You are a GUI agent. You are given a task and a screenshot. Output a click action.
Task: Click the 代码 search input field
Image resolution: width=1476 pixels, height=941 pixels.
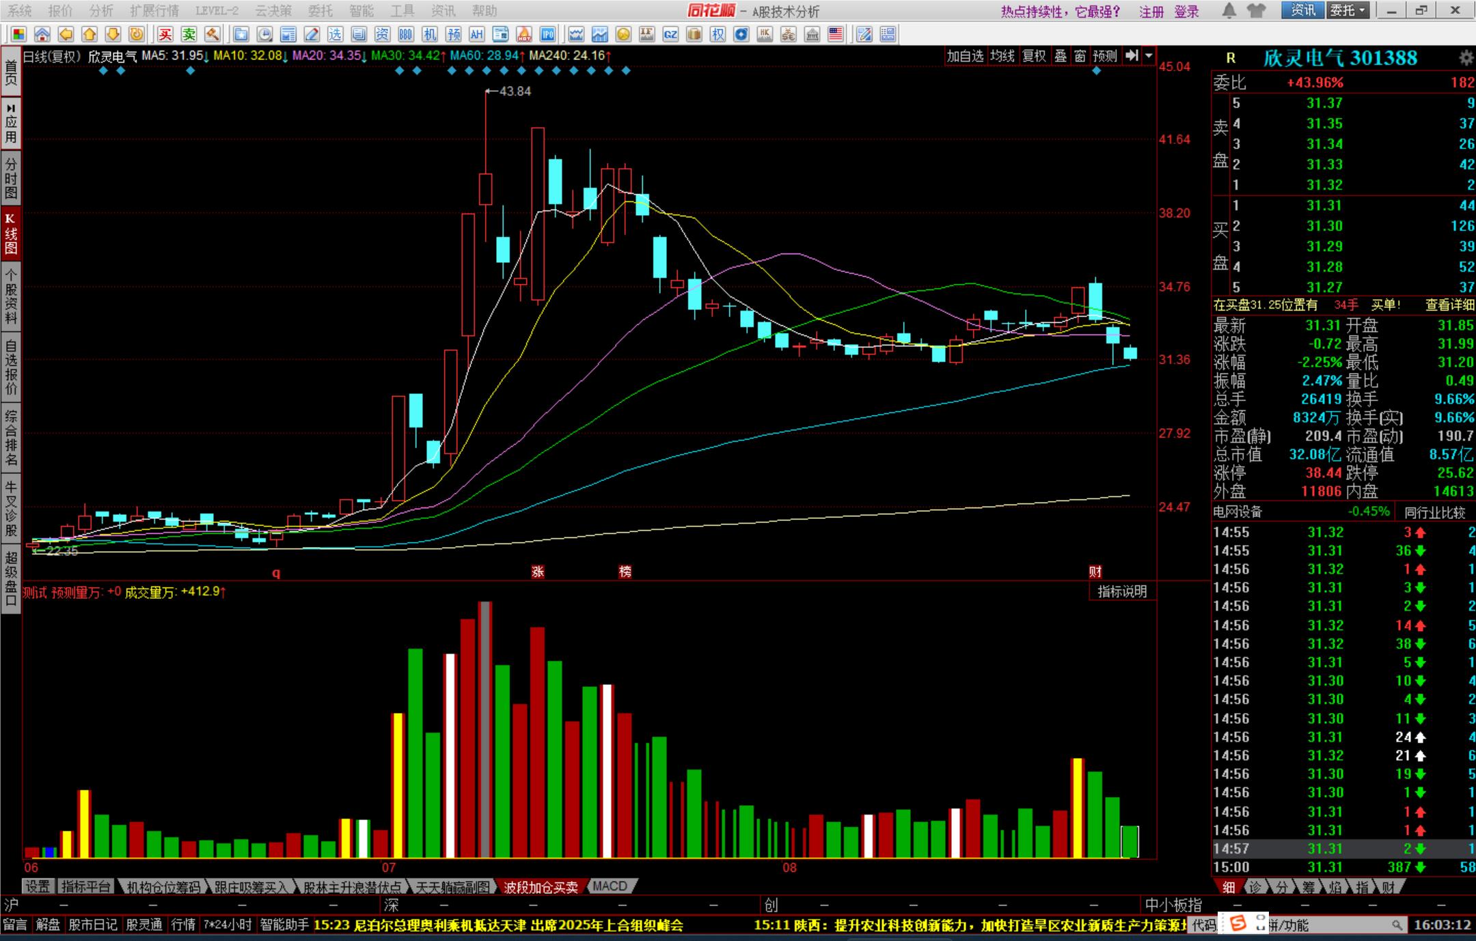(1332, 925)
